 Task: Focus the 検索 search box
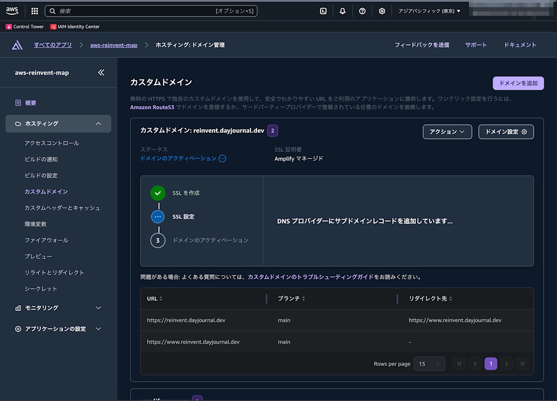[151, 11]
